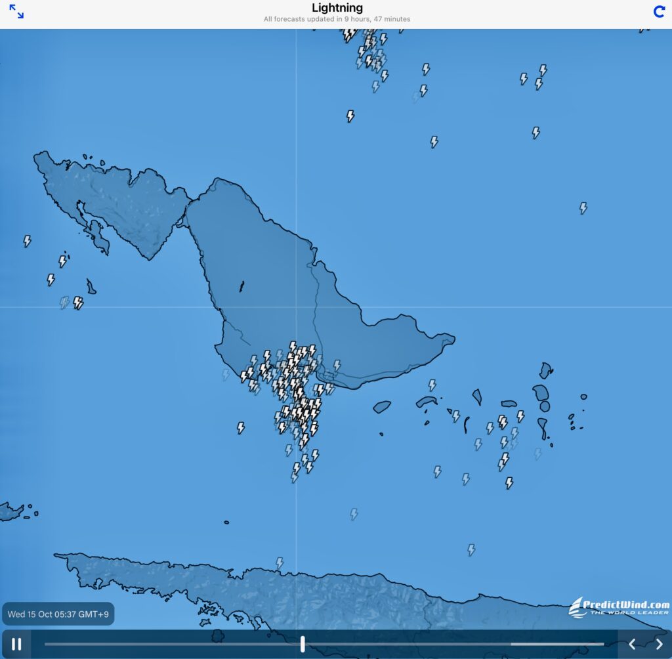
Task: Step back to previous time frame
Action: click(632, 644)
